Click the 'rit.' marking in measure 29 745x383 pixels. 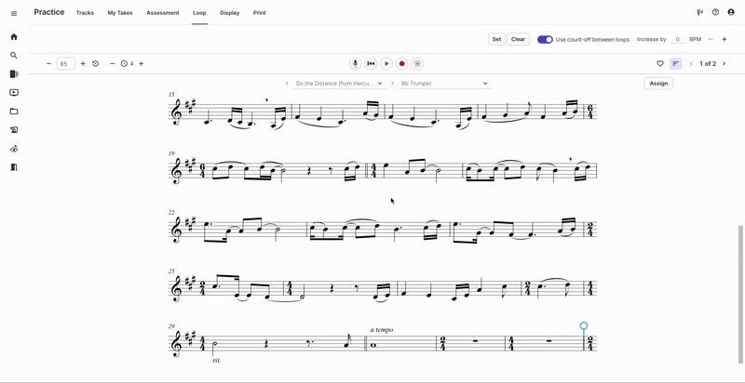pyautogui.click(x=217, y=361)
